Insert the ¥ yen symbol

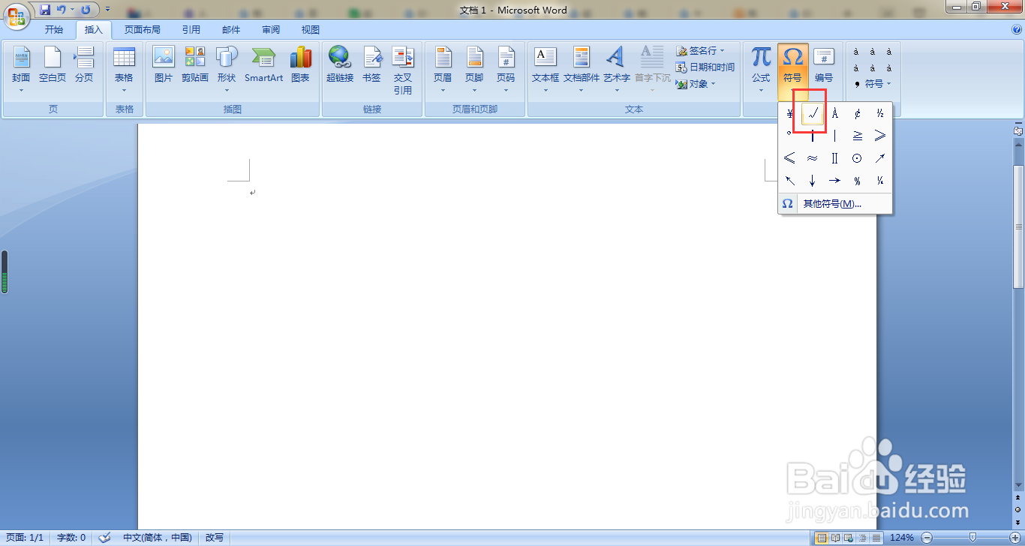click(x=790, y=114)
